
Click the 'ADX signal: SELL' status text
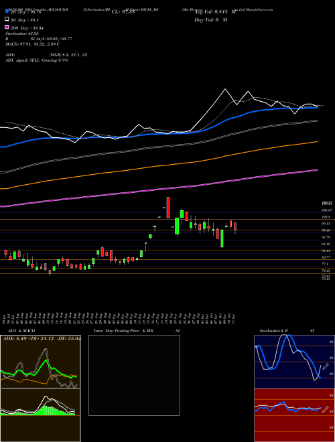pos(23,60)
